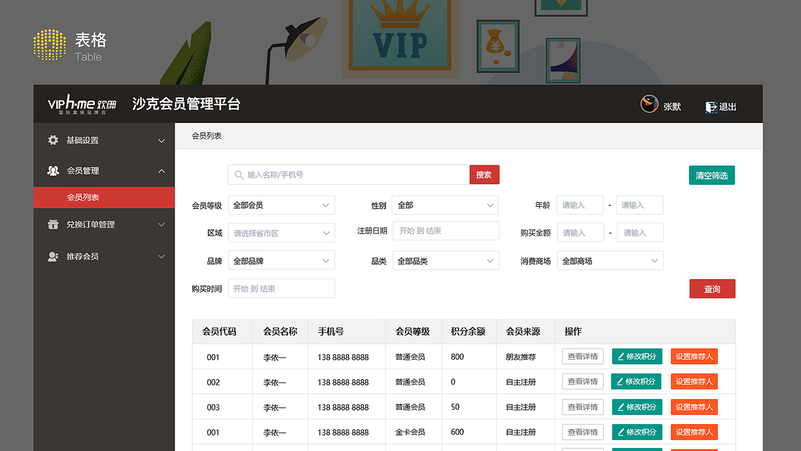
Task: Open the 会员管理 sidebar menu
Action: (x=104, y=171)
